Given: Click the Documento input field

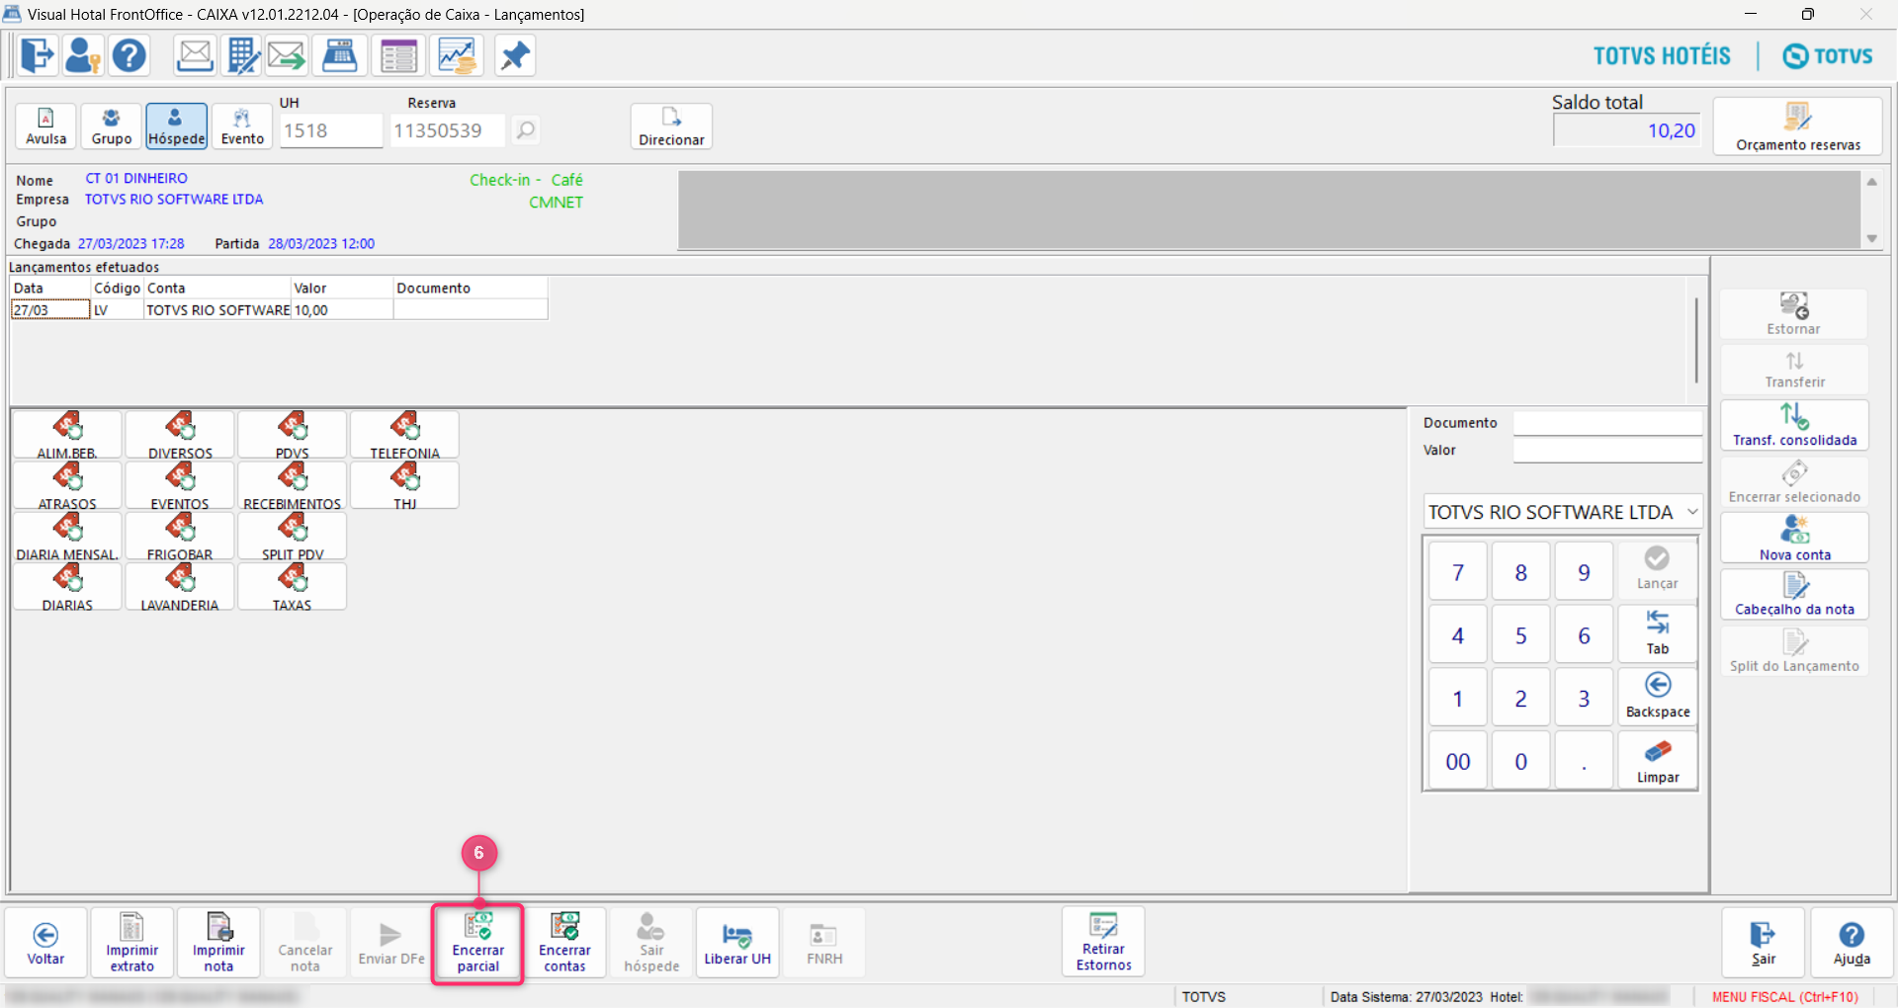Looking at the screenshot, I should tap(1607, 423).
